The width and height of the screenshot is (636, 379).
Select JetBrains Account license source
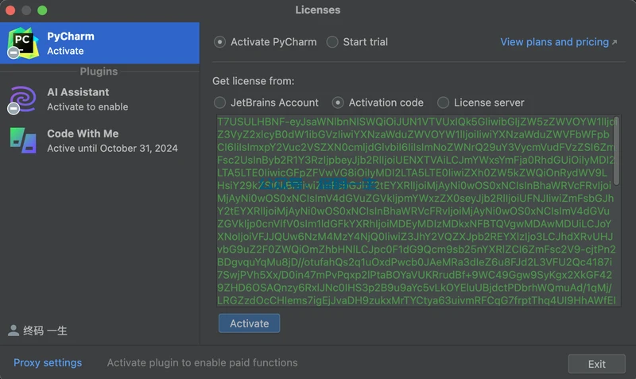pyautogui.click(x=220, y=102)
